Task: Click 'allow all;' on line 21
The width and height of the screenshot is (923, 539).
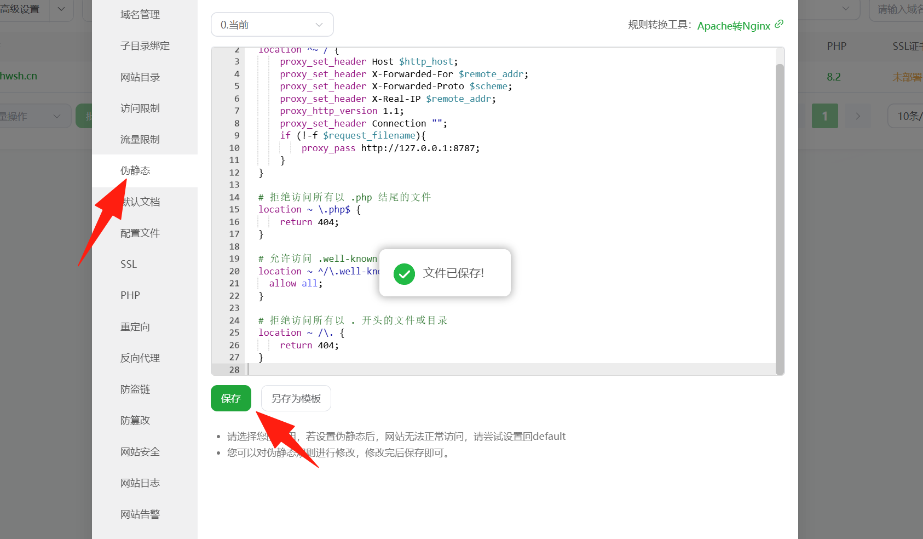Action: [x=296, y=283]
